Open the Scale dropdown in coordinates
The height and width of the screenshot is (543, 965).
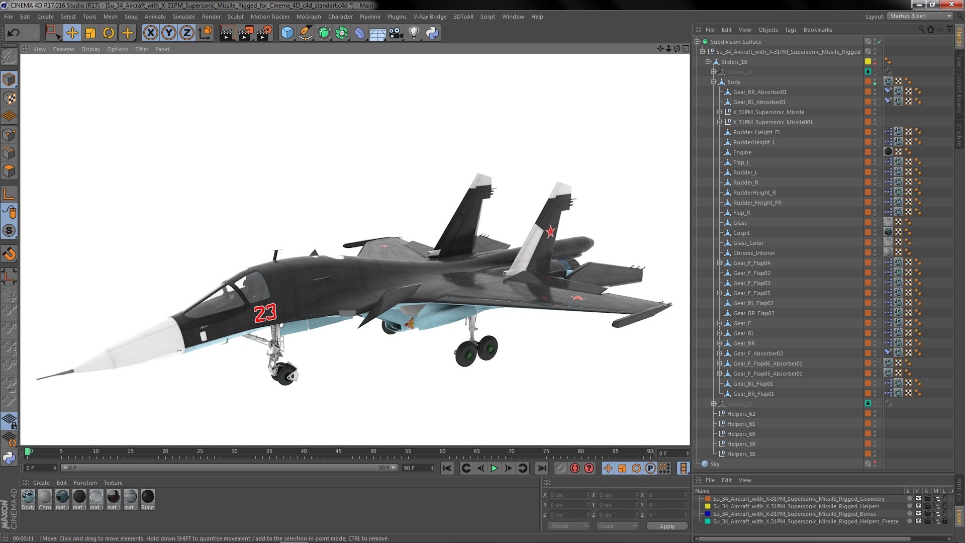(617, 526)
